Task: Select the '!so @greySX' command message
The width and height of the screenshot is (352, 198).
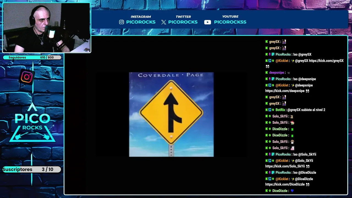Action: [302, 54]
